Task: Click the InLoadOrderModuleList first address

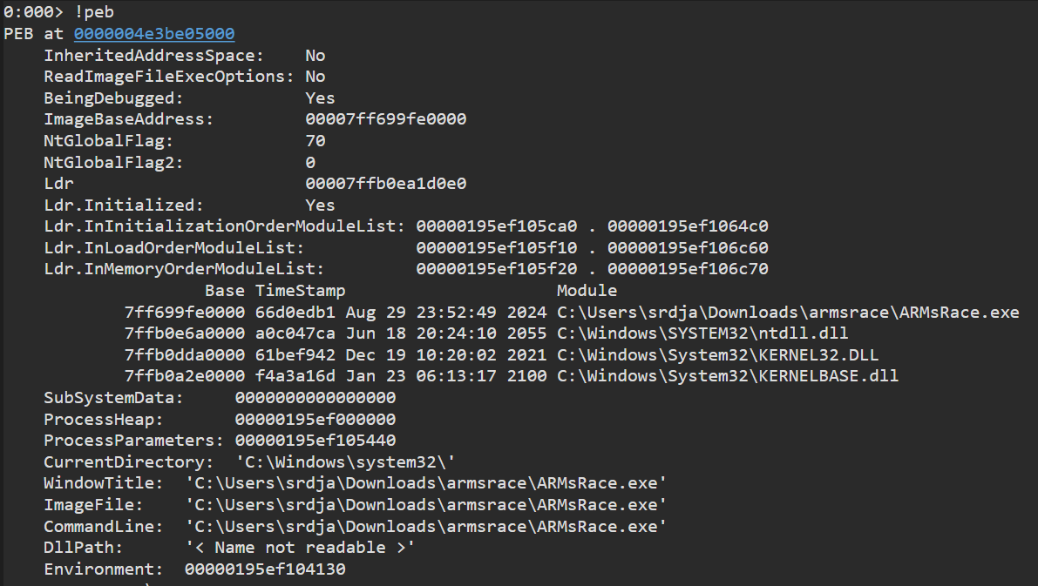Action: click(x=498, y=248)
